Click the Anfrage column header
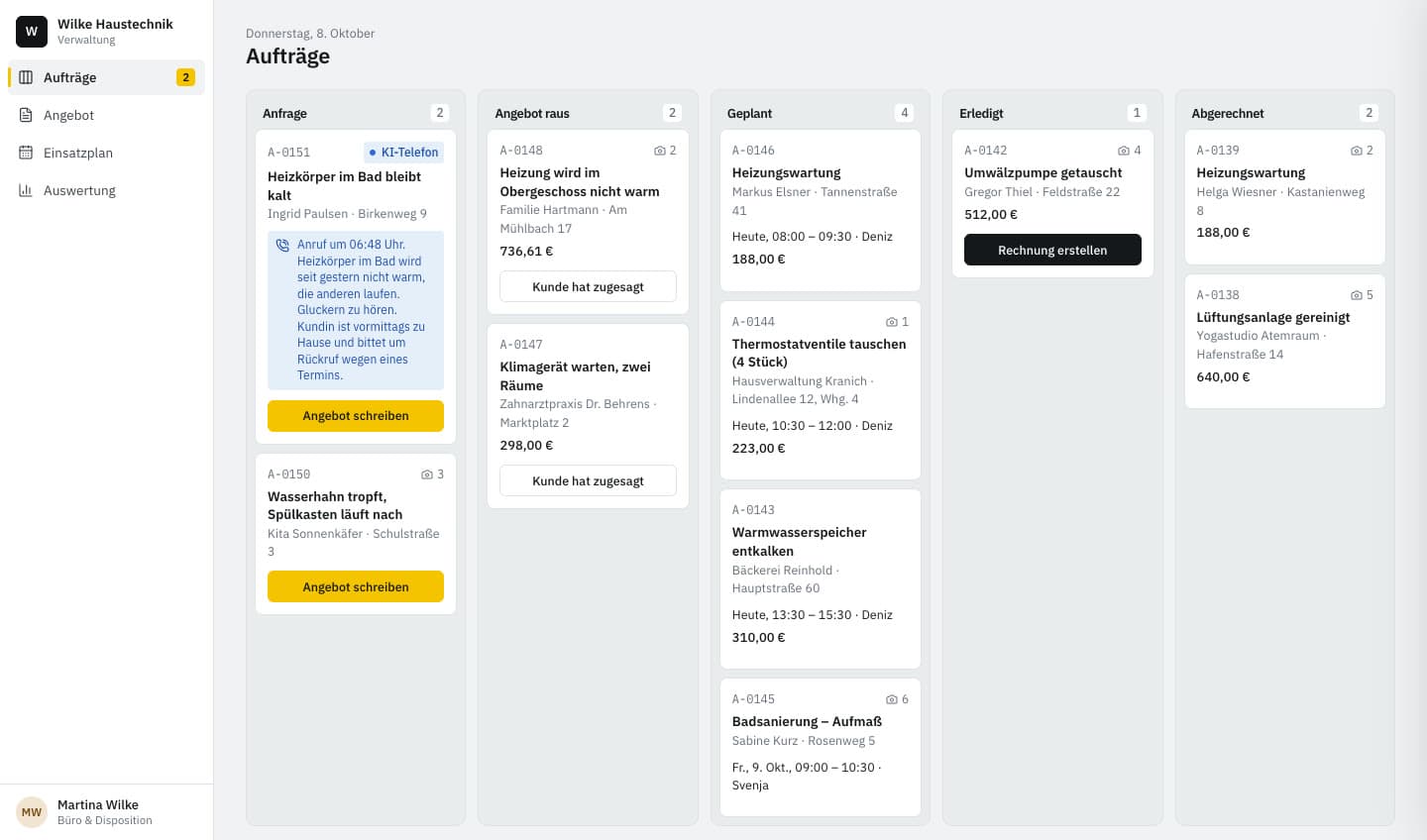 pos(284,113)
